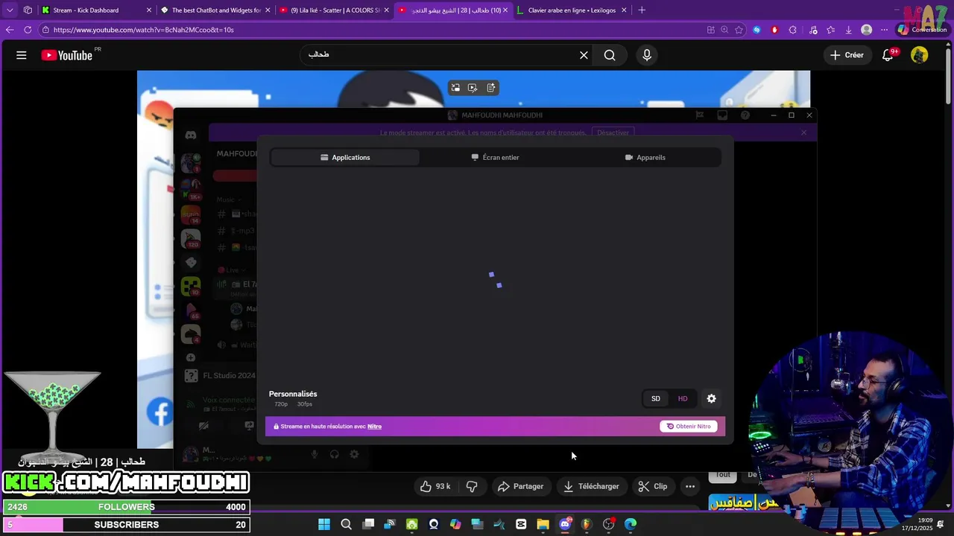Add this page to favorites star
The image size is (954, 536).
739,30
